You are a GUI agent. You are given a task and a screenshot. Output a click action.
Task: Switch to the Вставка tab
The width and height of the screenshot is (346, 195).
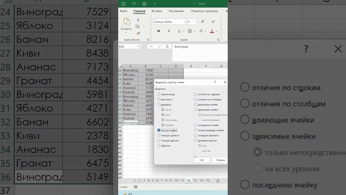coord(157,11)
